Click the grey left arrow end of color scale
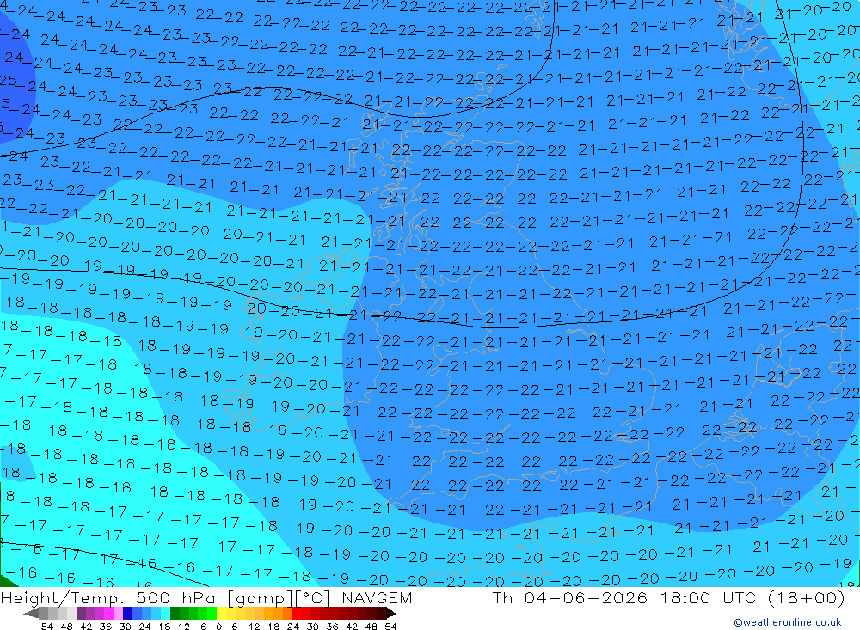 (x=31, y=613)
